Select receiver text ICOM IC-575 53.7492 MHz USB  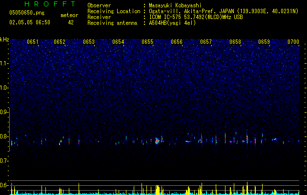coord(196,17)
